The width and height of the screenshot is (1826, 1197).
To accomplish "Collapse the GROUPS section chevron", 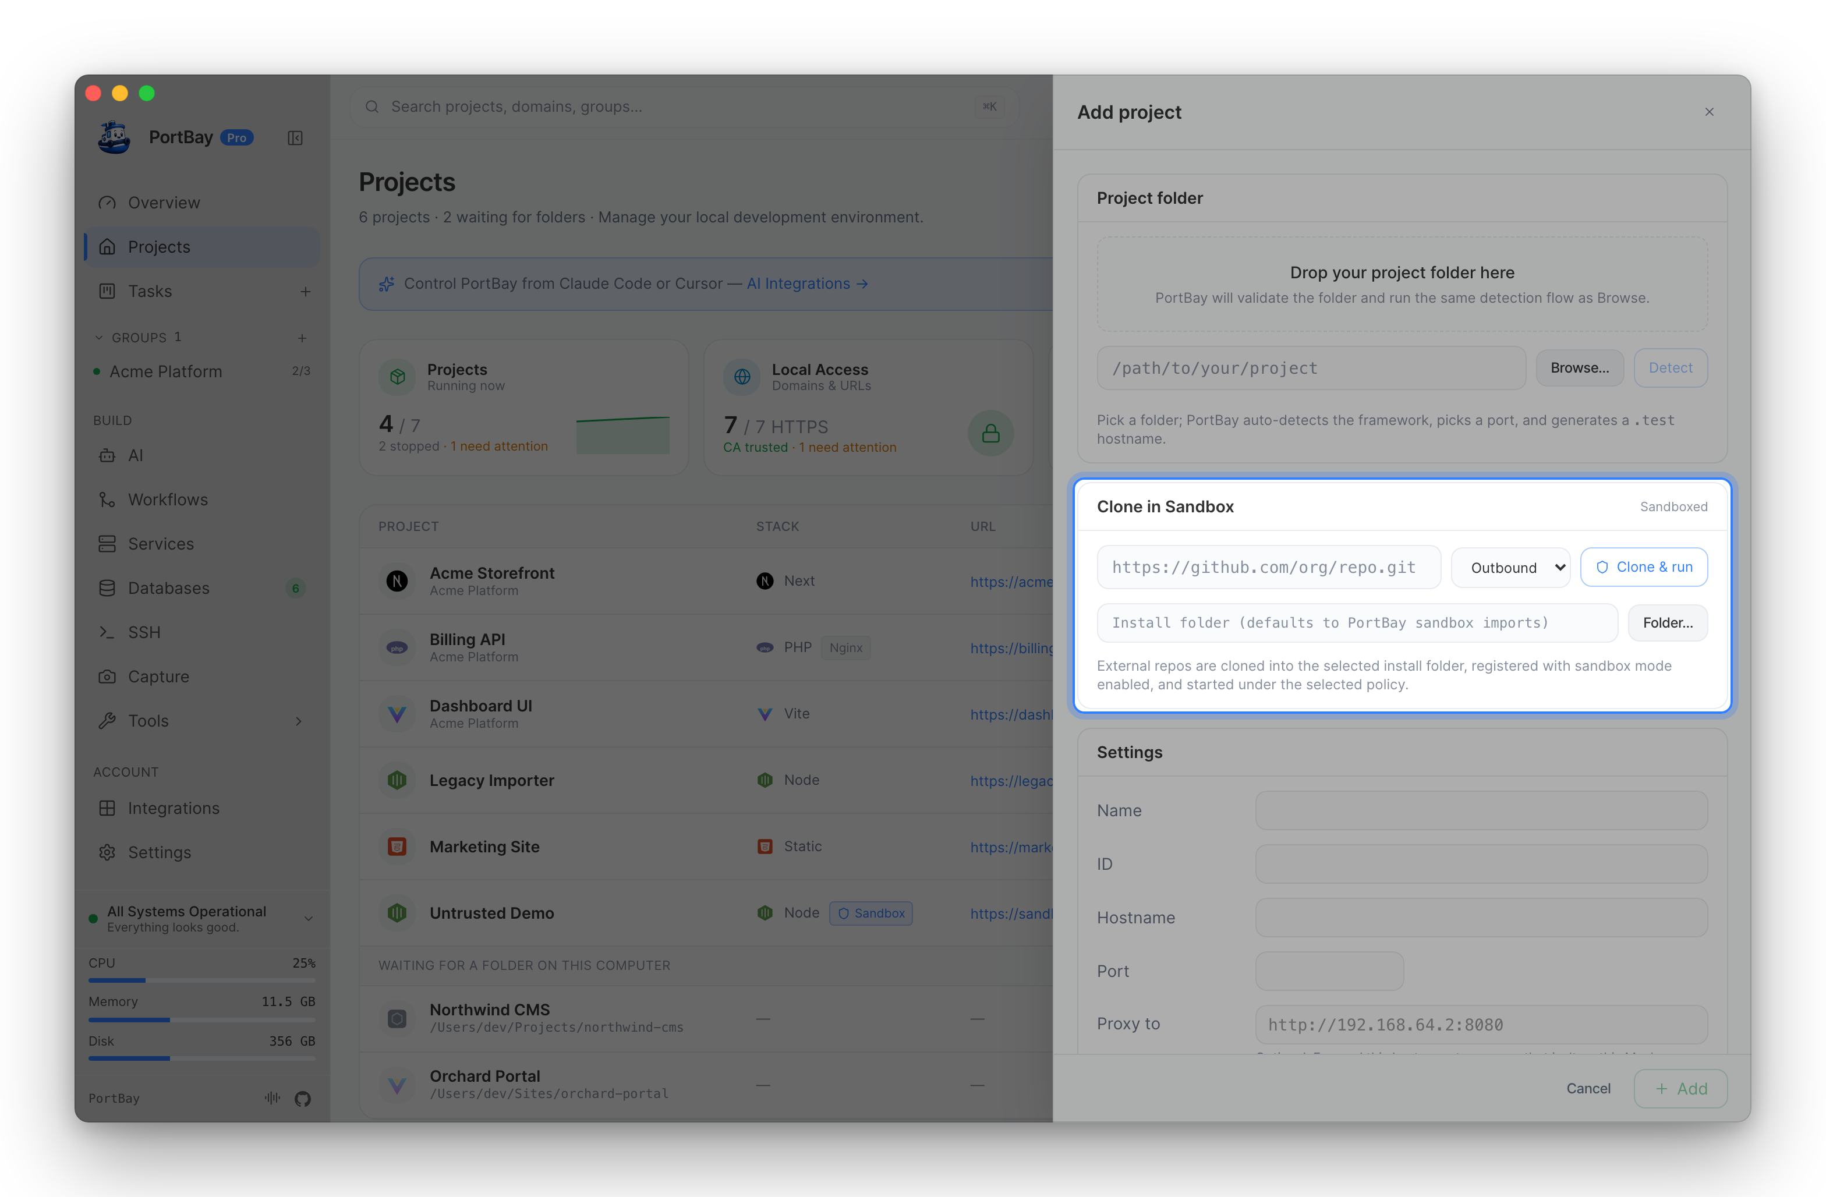I will (99, 338).
